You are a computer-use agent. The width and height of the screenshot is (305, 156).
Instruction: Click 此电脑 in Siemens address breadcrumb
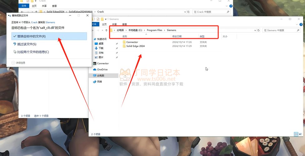click(x=120, y=30)
